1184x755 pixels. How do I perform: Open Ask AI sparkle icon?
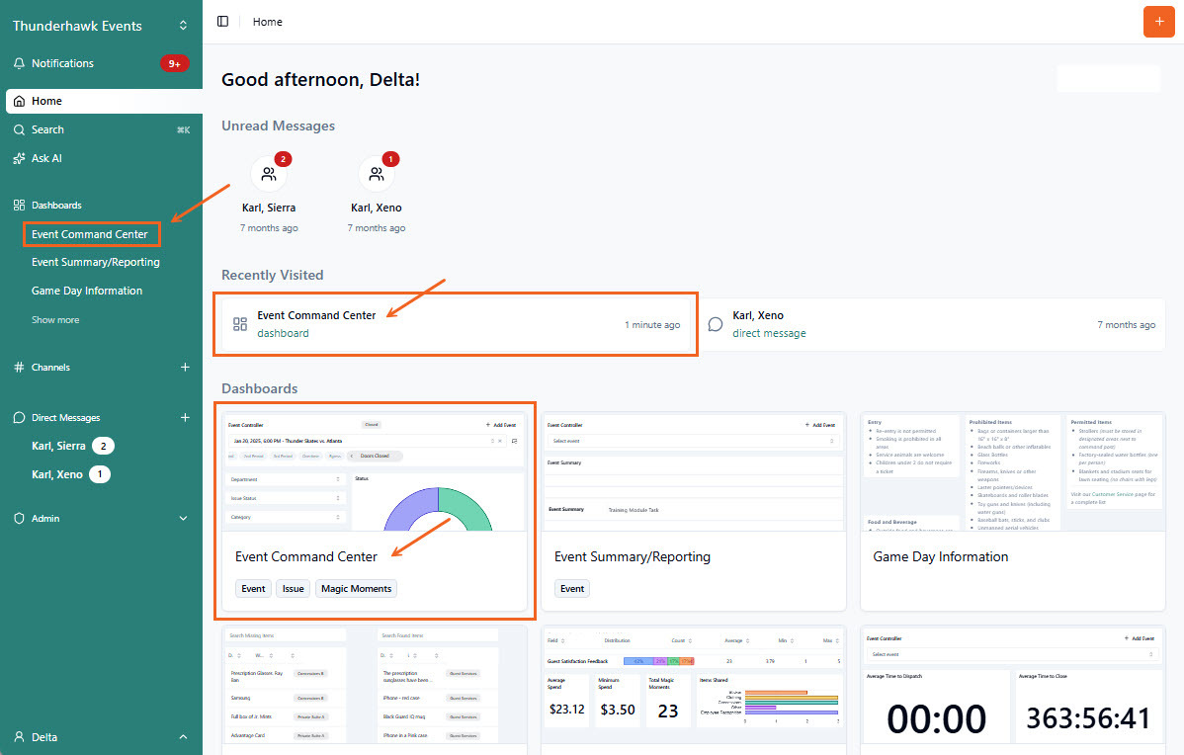(19, 158)
